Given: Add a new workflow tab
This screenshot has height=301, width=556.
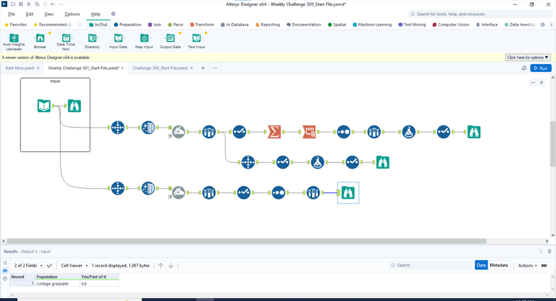Looking at the screenshot, I should [x=203, y=68].
